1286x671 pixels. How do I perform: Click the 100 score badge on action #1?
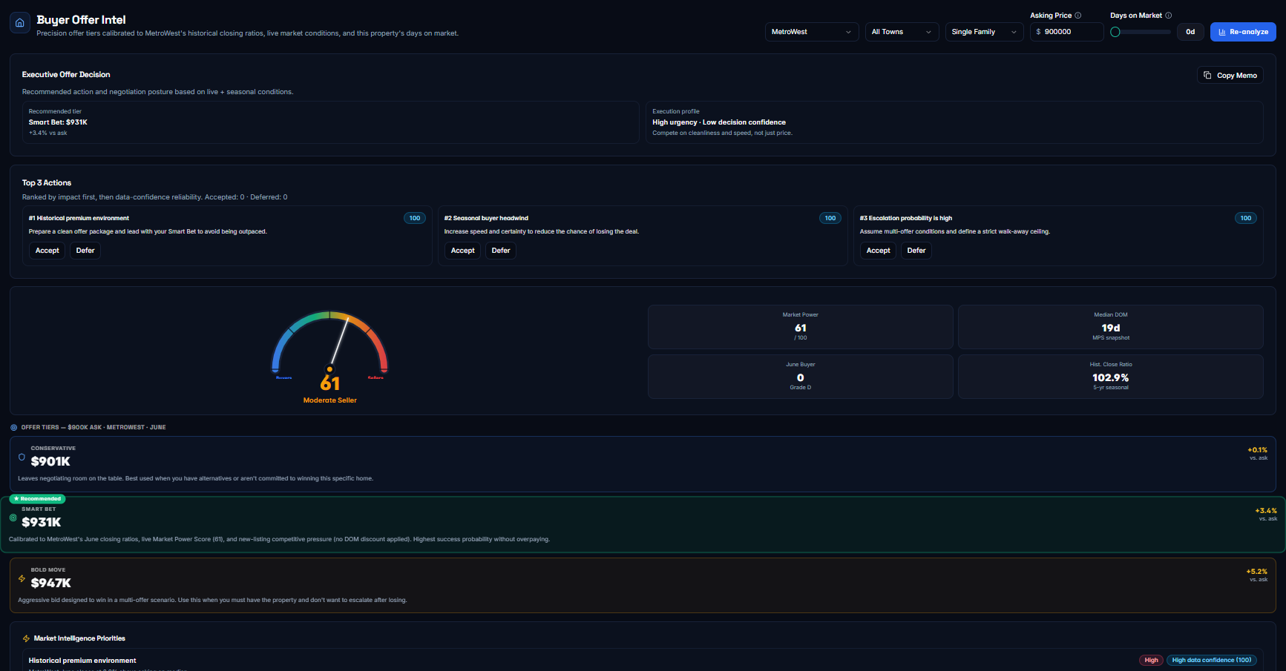click(x=415, y=218)
